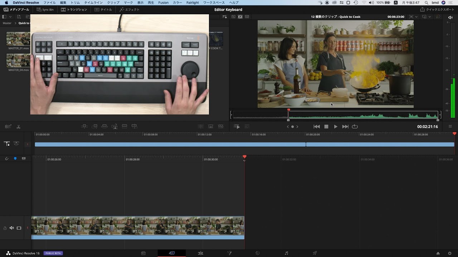458x257 pixels.
Task: Click the loop playback icon
Action: pyautogui.click(x=355, y=127)
